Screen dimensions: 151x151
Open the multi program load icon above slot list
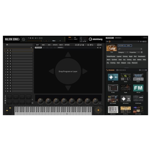[x=7, y=45]
